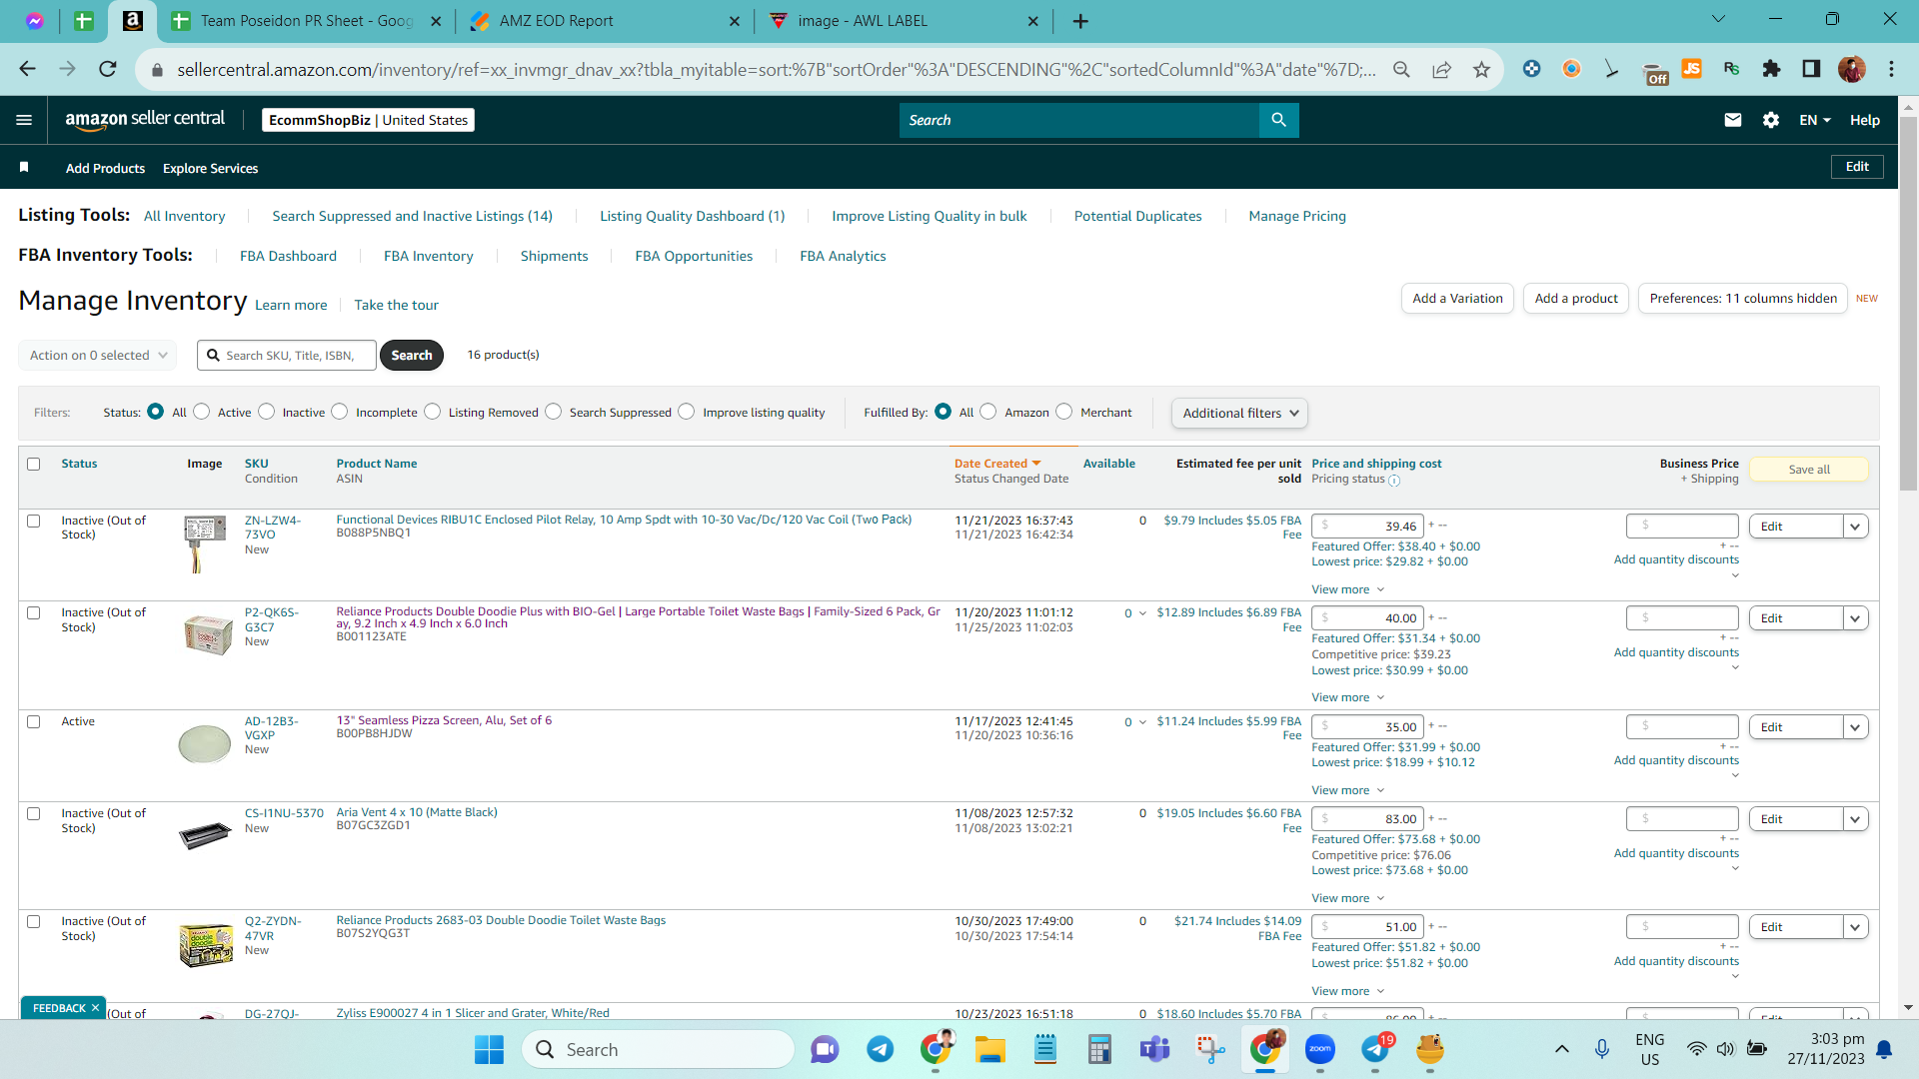
Task: Switch to the AMZ EOD Report tab
Action: click(607, 21)
